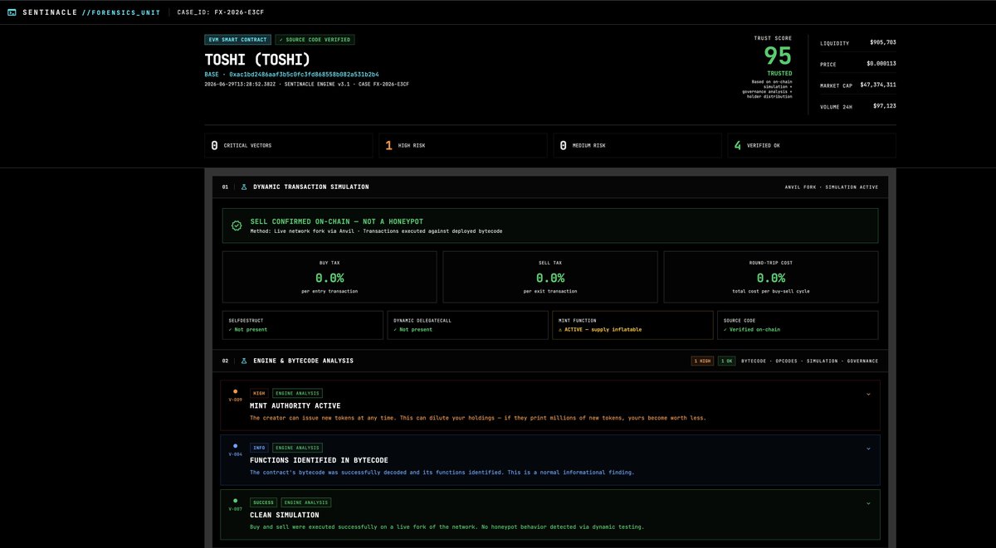The image size is (996, 548).
Task: Click the EVM Smart Contract badge
Action: point(237,39)
